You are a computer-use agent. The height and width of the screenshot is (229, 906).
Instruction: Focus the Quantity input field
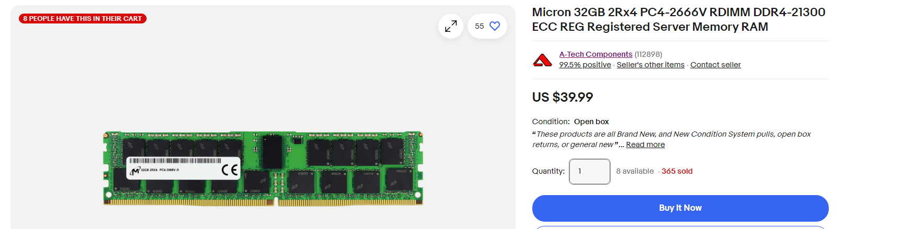pyautogui.click(x=589, y=171)
